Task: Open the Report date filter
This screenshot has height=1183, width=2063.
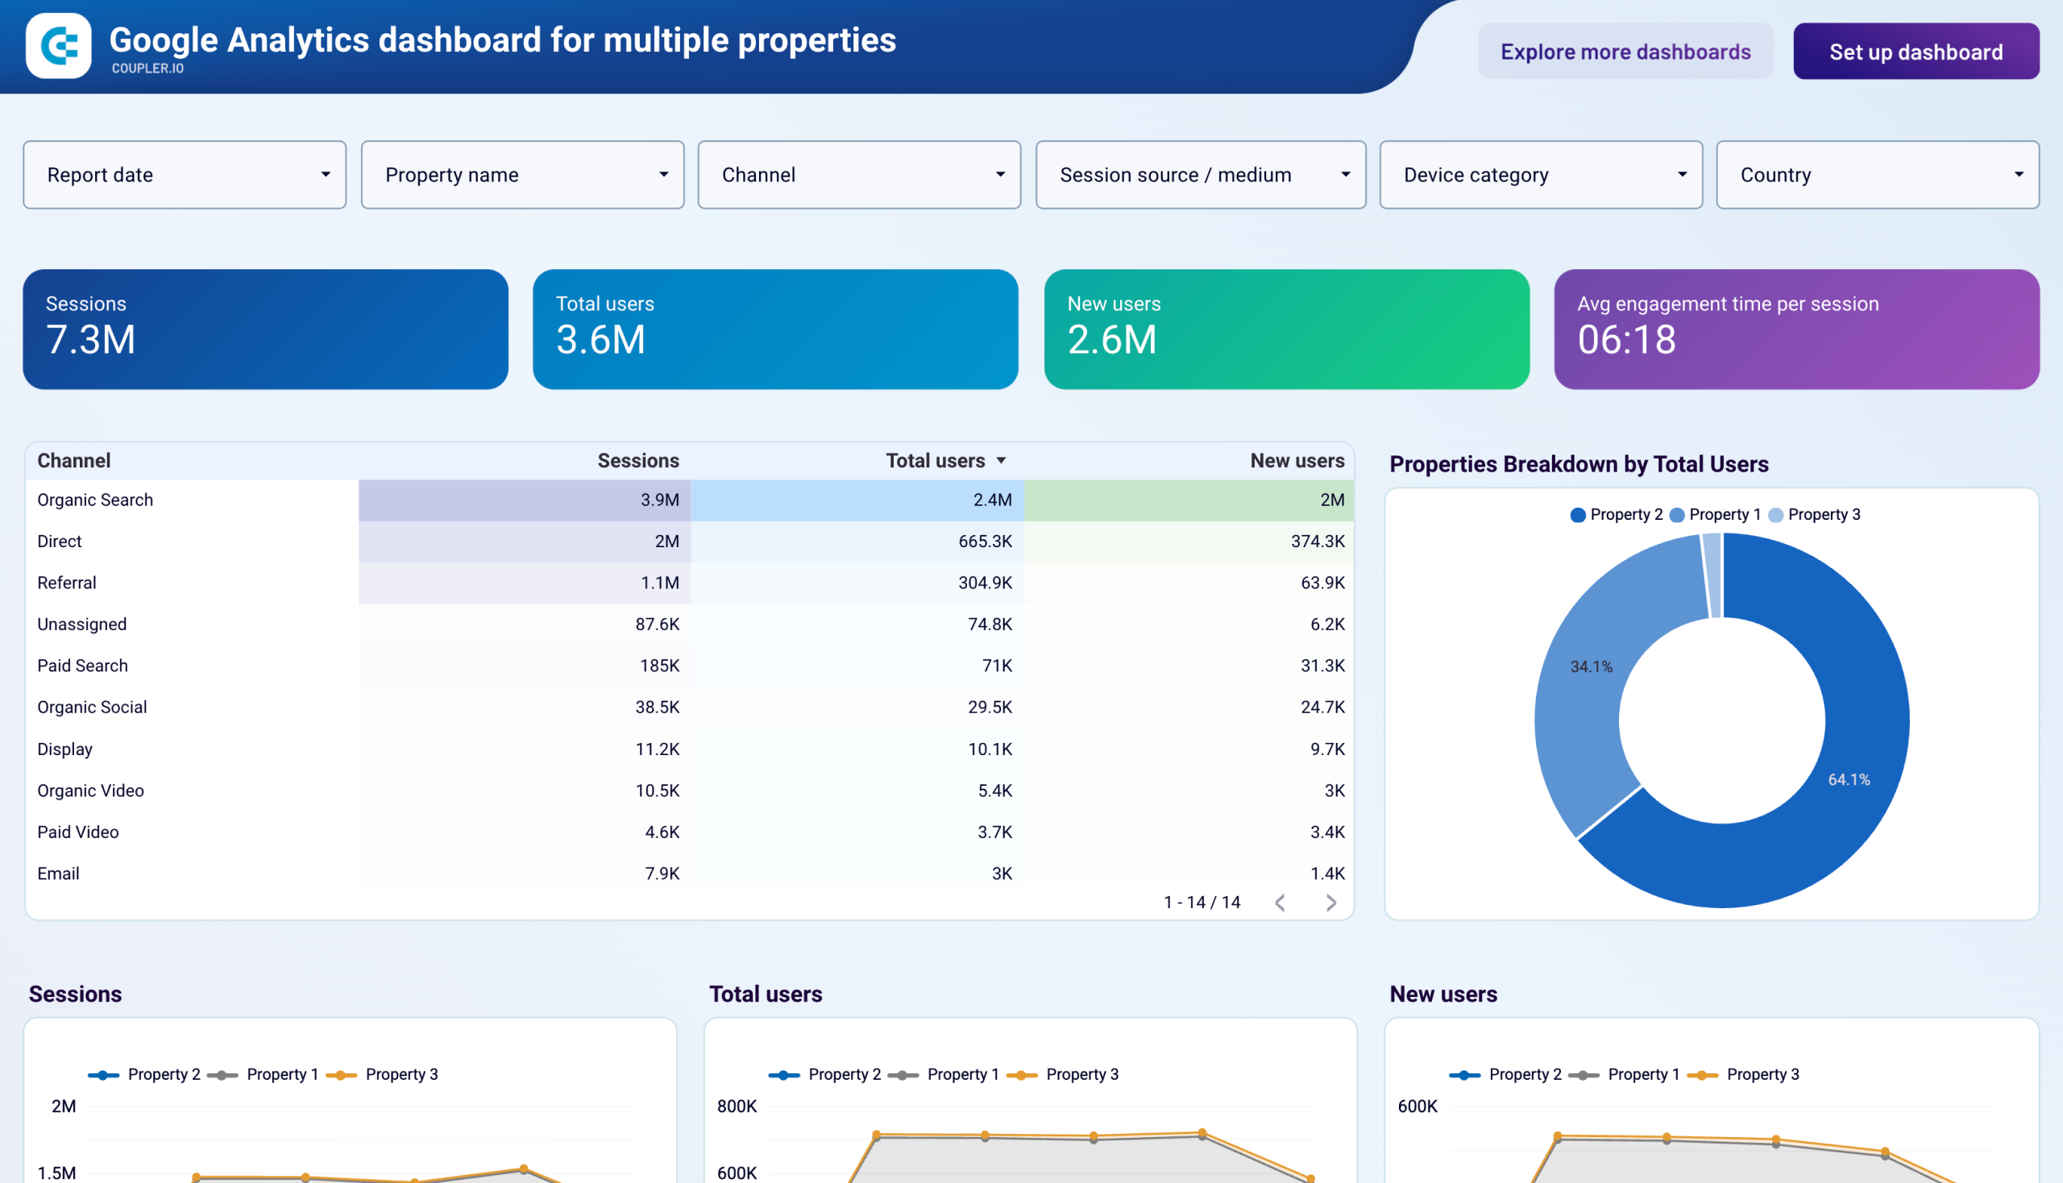Action: (185, 174)
